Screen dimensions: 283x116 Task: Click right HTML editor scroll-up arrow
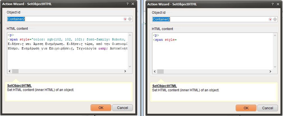pyautogui.click(x=275, y=36)
